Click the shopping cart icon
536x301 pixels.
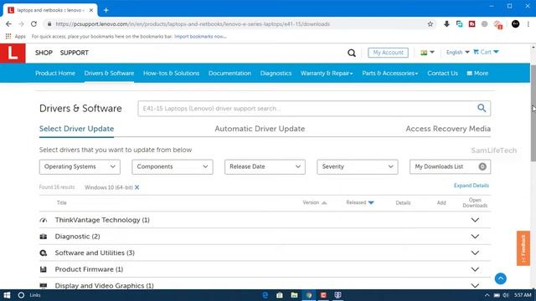(x=476, y=52)
